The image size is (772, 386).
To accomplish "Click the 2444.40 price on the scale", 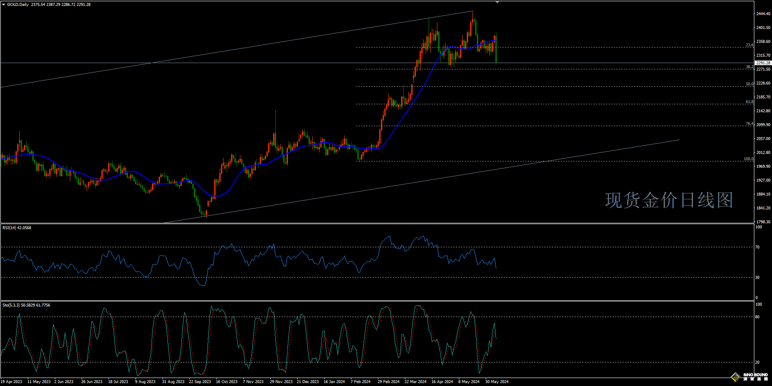I will tap(763, 14).
